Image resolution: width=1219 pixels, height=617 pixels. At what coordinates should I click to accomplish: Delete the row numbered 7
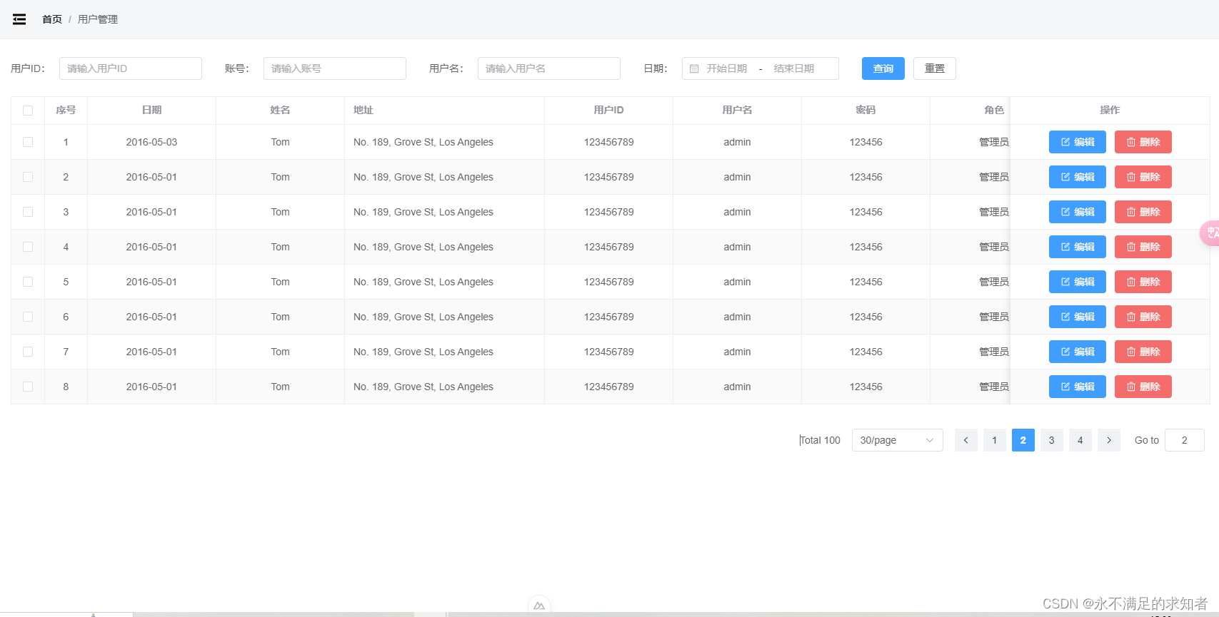click(1143, 352)
